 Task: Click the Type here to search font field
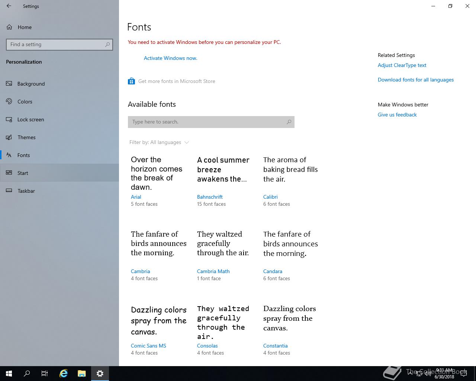(x=211, y=122)
